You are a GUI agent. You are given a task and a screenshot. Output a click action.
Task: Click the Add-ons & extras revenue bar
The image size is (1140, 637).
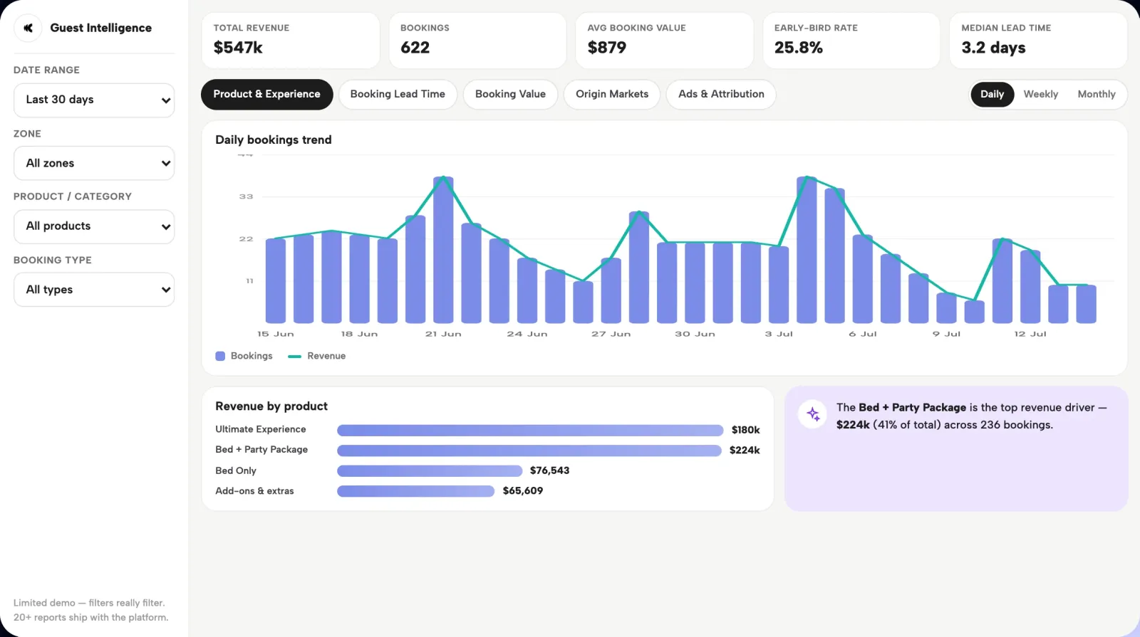tap(415, 491)
